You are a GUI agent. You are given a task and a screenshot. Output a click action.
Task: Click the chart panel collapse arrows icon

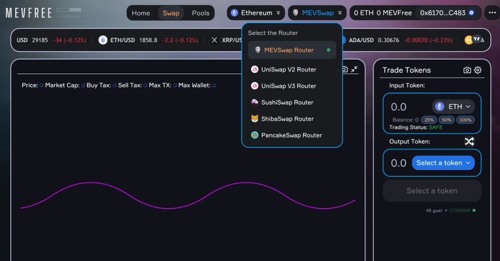pos(354,69)
